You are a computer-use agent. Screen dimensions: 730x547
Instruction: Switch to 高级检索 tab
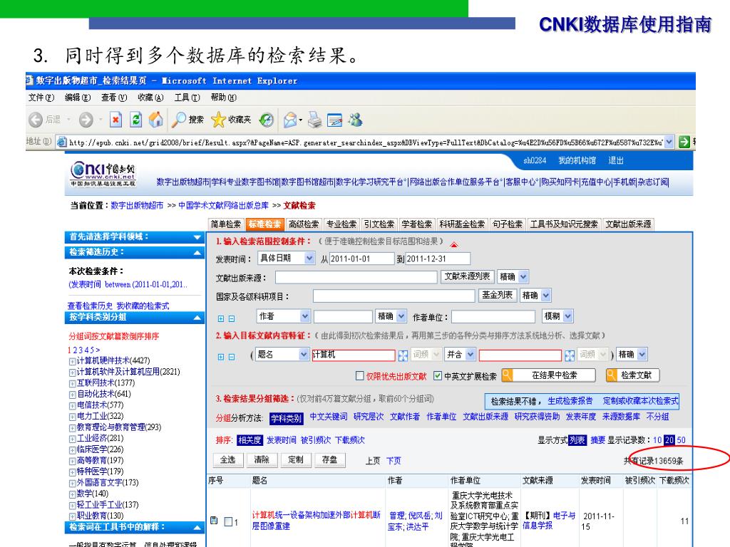[x=304, y=224]
